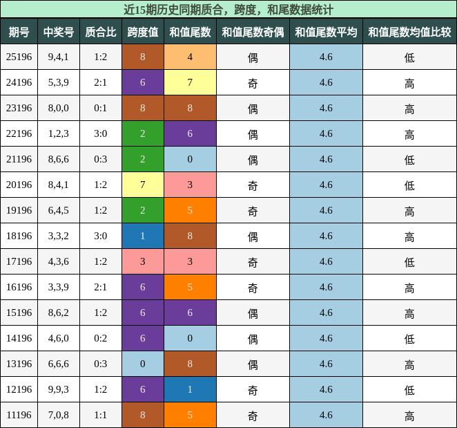Click winning number 8,6,6

[59, 159]
